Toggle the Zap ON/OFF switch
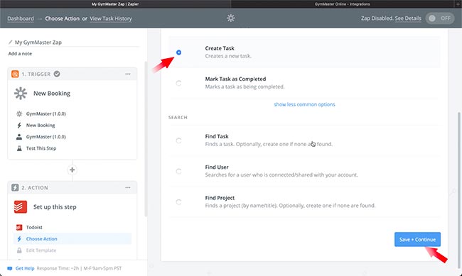Image resolution: width=462 pixels, height=276 pixels. [x=440, y=18]
